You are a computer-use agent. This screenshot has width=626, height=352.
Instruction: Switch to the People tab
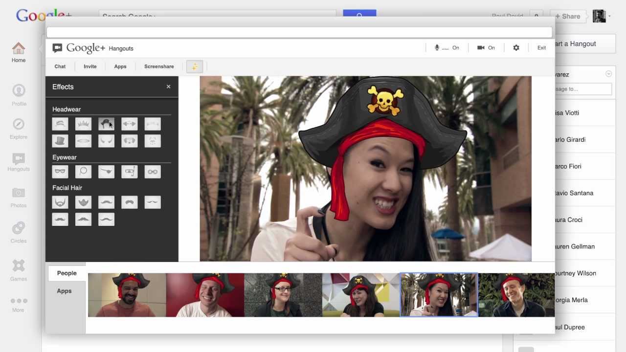pos(67,273)
